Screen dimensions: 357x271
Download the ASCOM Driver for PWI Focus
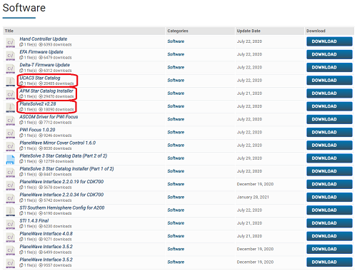(x=329, y=119)
